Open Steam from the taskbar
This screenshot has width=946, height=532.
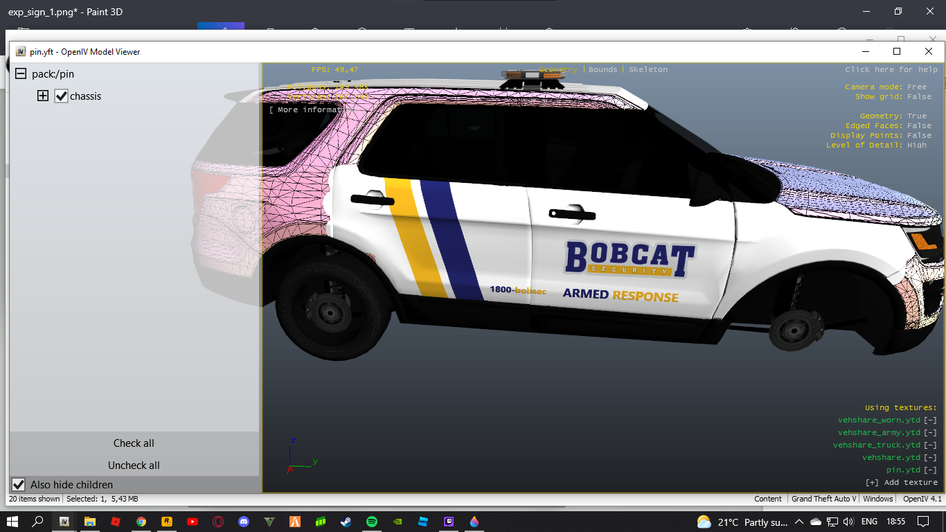[346, 522]
